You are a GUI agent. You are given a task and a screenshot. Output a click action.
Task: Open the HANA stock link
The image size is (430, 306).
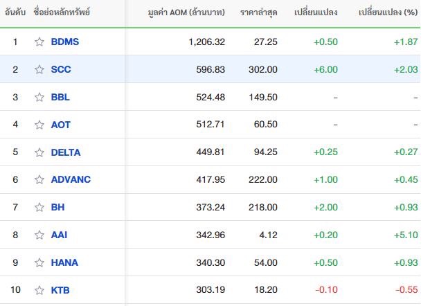click(64, 262)
